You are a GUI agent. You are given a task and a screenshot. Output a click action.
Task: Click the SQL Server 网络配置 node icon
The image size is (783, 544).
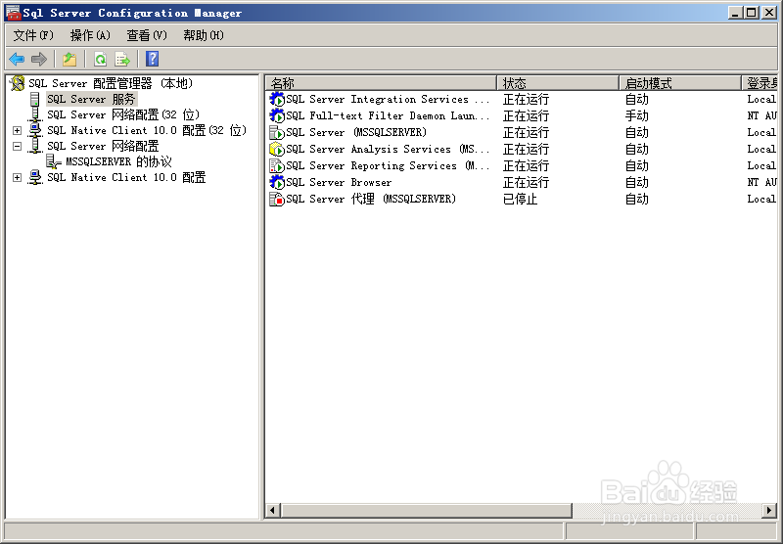pyautogui.click(x=35, y=146)
